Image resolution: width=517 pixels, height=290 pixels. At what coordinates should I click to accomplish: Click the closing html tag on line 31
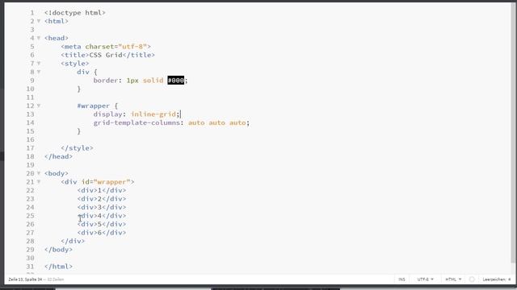coord(58,267)
